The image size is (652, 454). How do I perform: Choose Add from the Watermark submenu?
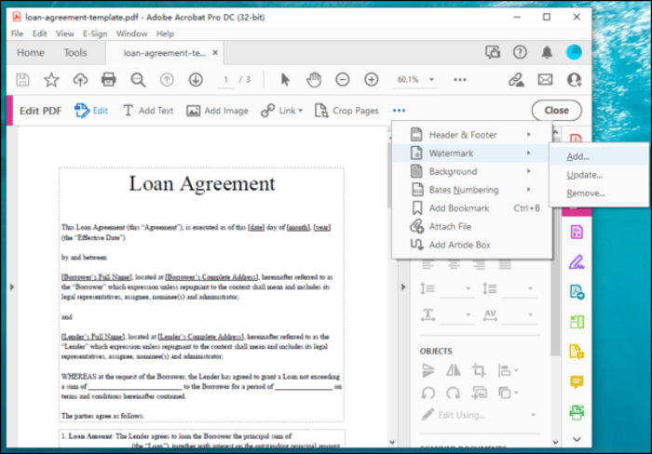point(577,156)
